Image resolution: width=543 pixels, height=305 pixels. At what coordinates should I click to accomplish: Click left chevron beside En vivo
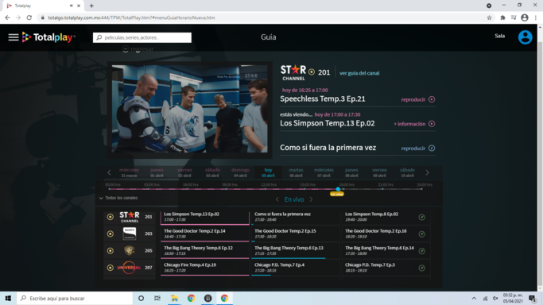click(x=277, y=199)
